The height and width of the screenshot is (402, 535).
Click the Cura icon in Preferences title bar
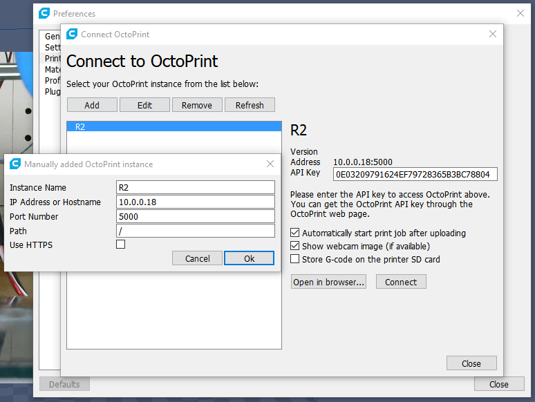(44, 13)
